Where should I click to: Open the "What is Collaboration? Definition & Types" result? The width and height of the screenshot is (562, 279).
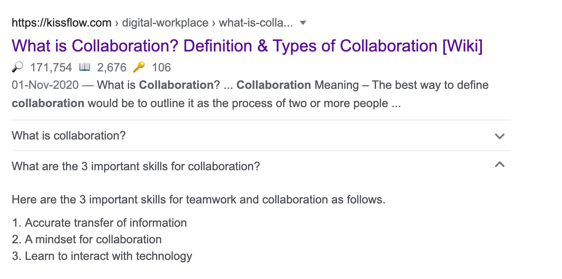pyautogui.click(x=247, y=46)
